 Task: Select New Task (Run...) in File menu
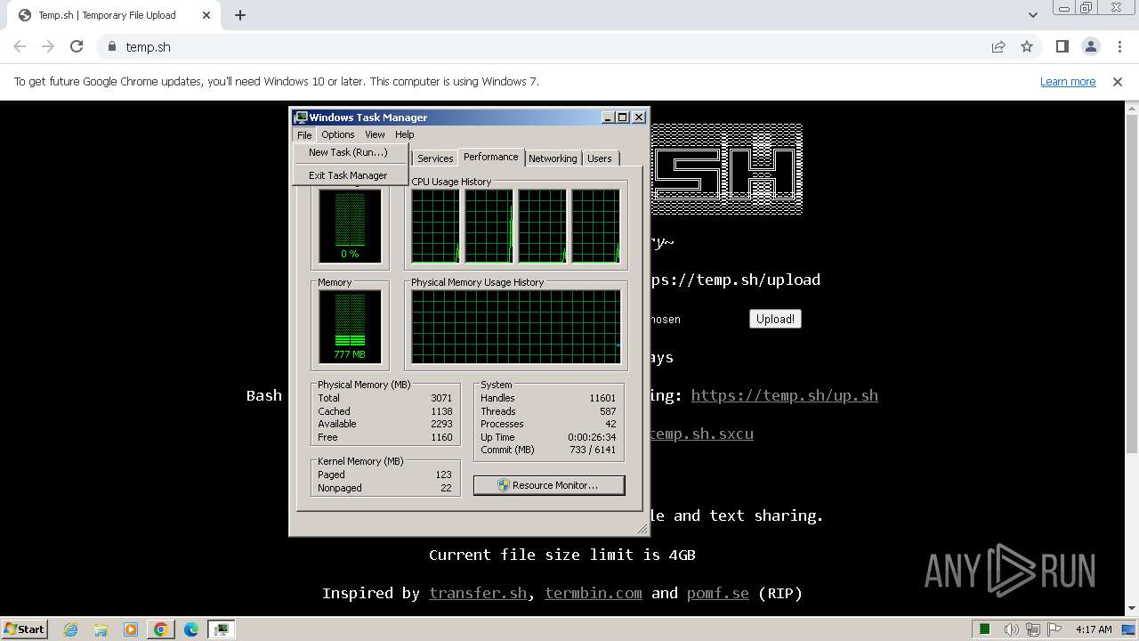tap(348, 152)
